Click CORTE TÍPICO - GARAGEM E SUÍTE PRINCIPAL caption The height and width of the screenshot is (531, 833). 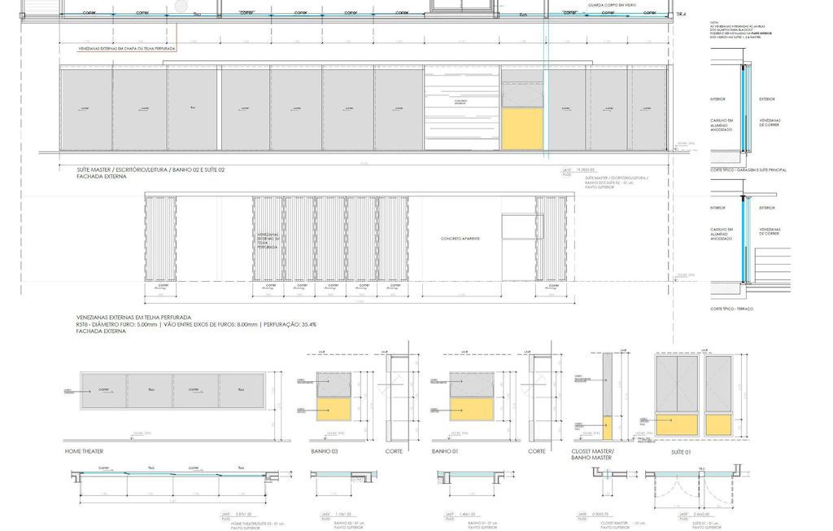[x=748, y=170]
